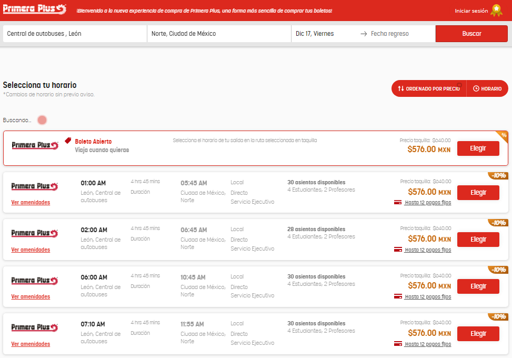Click the -10% badge on 02:00 AM trip

498,223
